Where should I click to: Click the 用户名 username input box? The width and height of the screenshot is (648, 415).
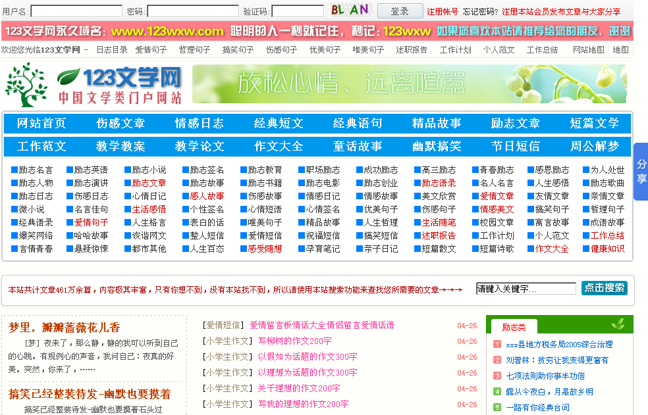click(76, 11)
